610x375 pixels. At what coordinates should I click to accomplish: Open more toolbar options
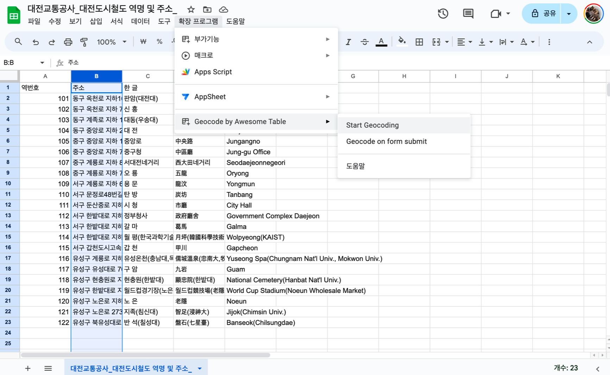tap(549, 42)
